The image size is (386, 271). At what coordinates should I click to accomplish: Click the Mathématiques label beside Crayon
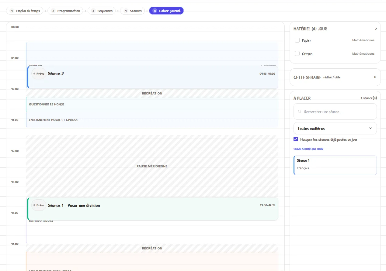[363, 53]
